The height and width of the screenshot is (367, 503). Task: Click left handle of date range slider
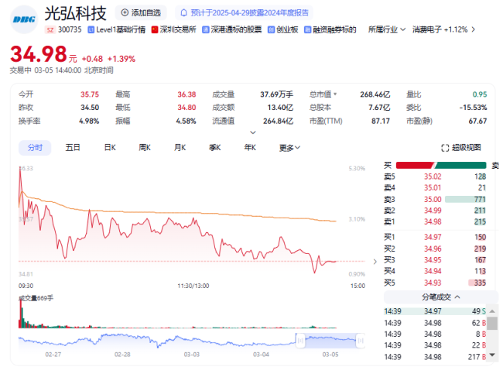(x=300, y=341)
